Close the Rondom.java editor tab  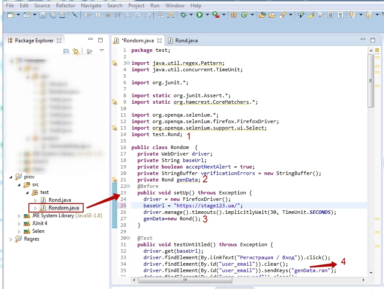point(159,41)
